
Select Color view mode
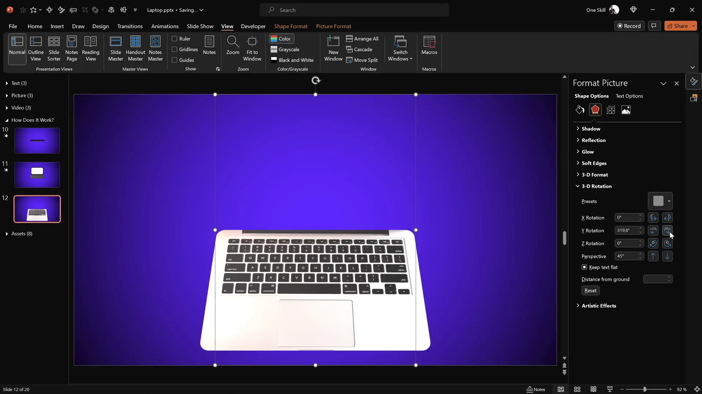click(x=281, y=39)
